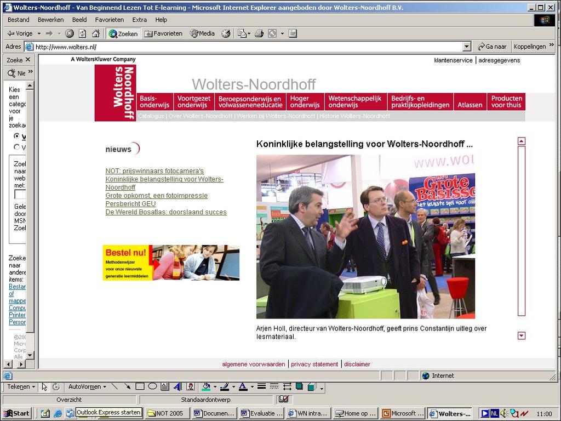Image resolution: width=561 pixels, height=421 pixels.
Task: Open the Voortgezet onderwijs navigation tab
Action: coord(194,101)
